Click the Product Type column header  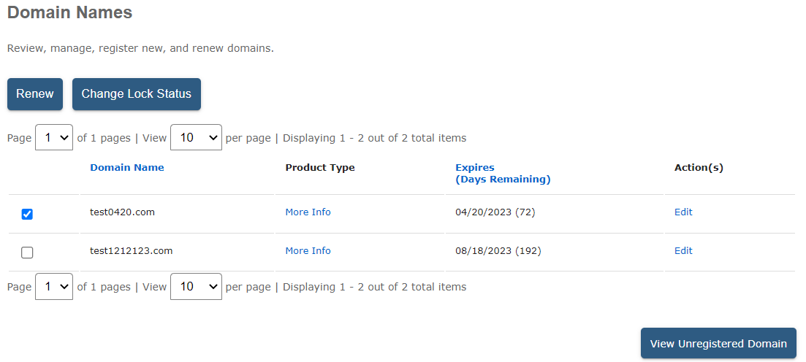click(320, 168)
